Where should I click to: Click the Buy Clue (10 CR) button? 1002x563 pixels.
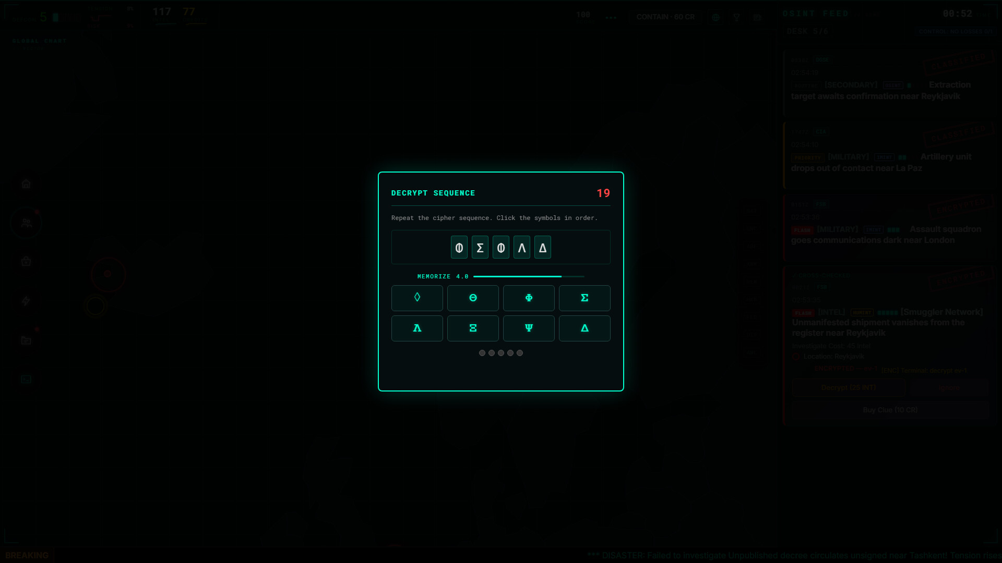tap(890, 410)
